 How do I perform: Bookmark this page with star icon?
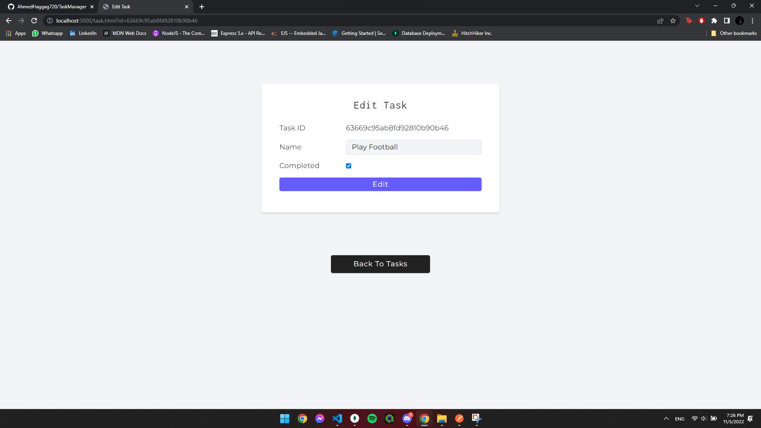(x=673, y=21)
